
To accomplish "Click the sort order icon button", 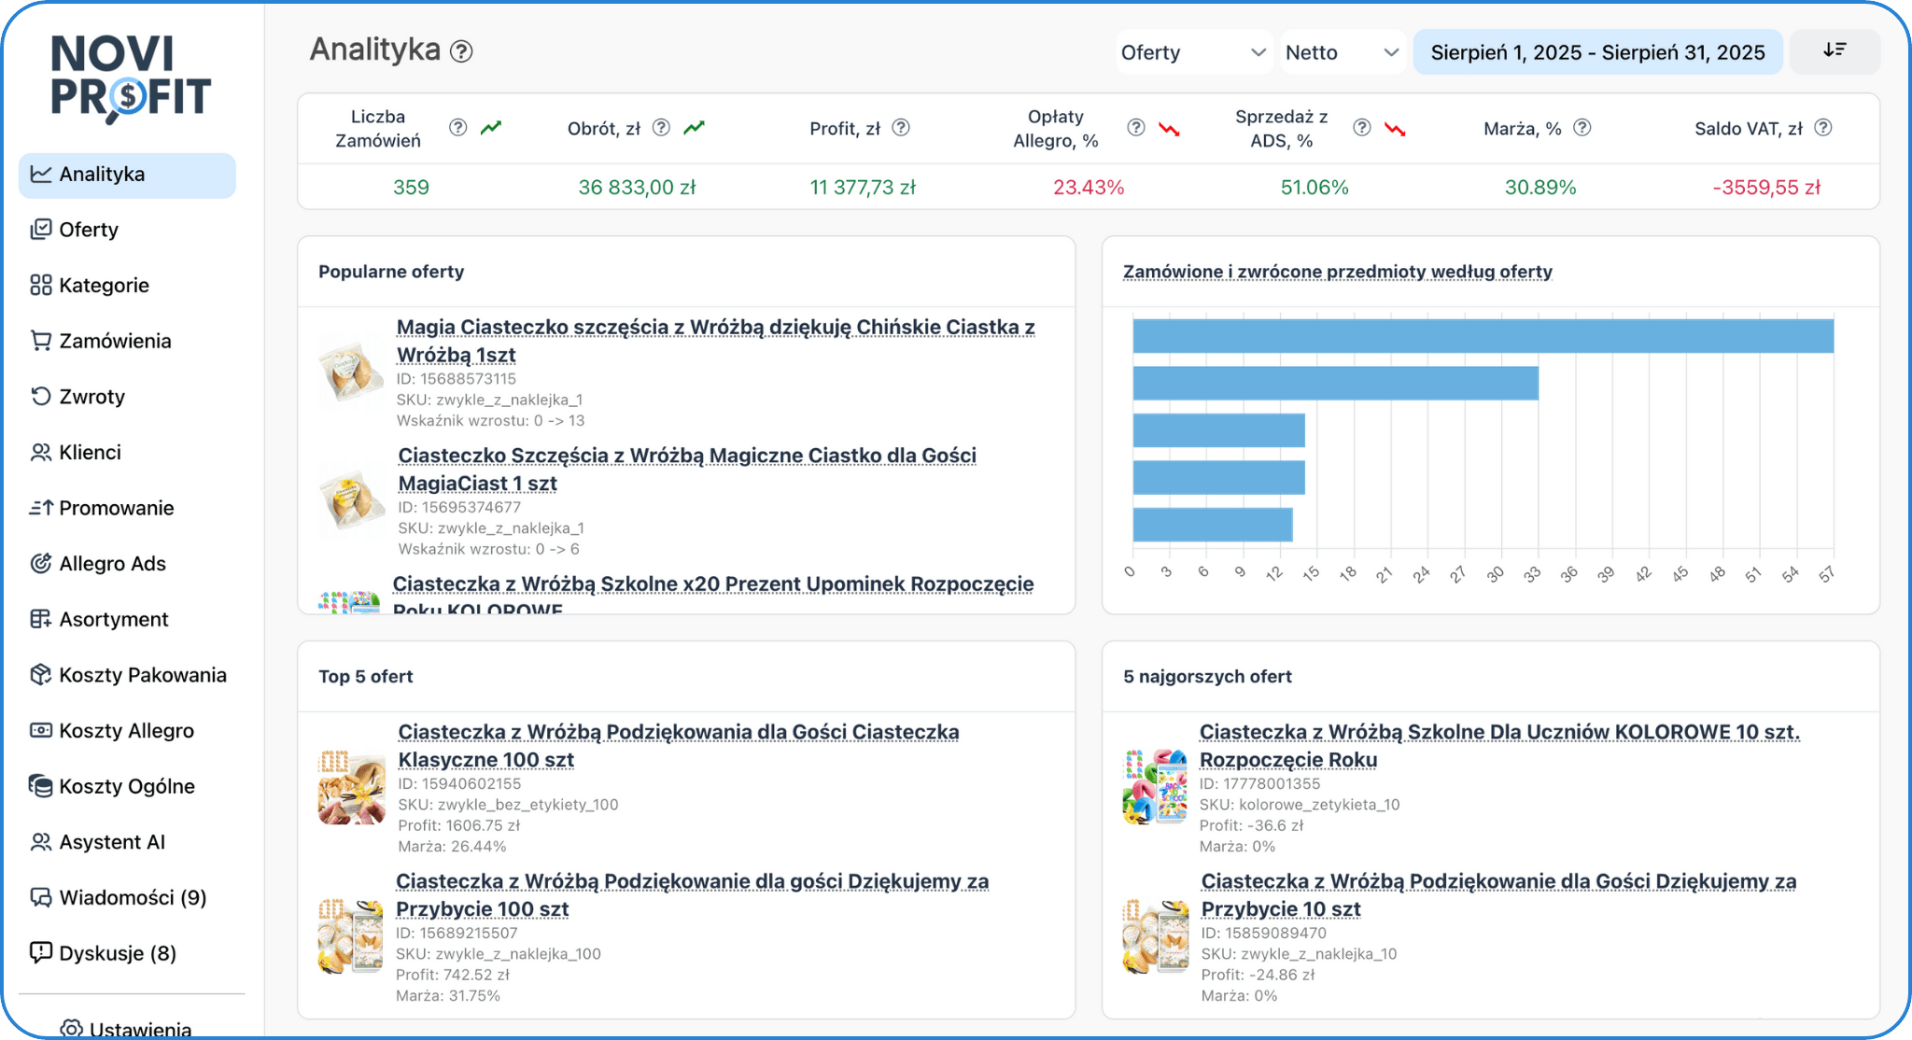I will pos(1834,51).
